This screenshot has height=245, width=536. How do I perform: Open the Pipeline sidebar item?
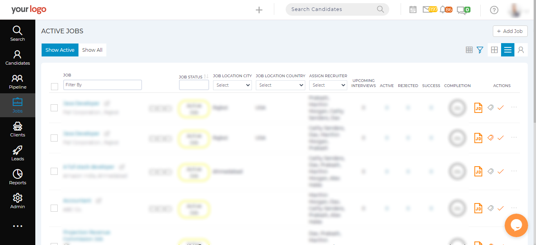coord(18,82)
